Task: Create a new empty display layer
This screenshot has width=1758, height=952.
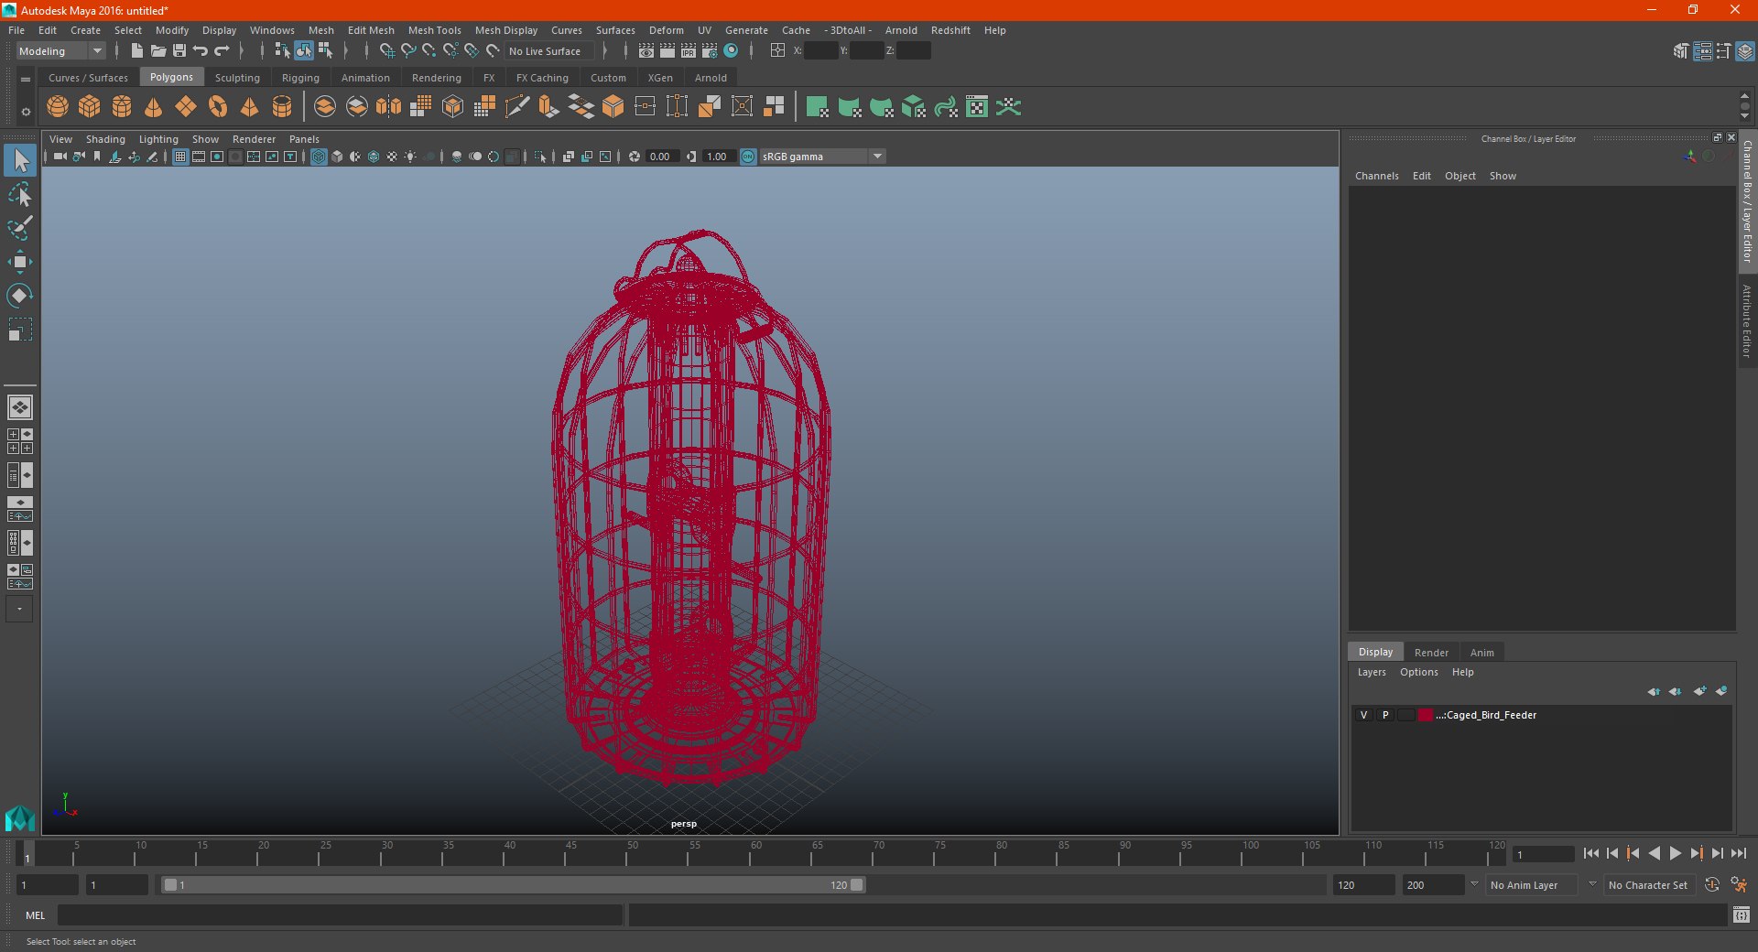Action: tap(1699, 691)
